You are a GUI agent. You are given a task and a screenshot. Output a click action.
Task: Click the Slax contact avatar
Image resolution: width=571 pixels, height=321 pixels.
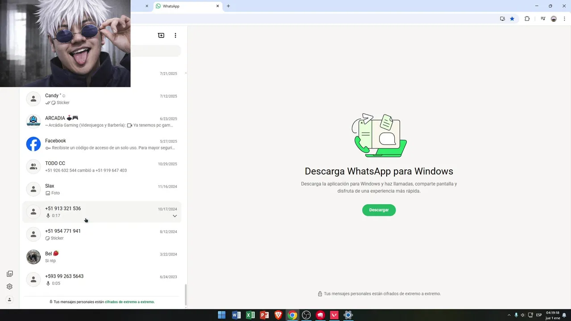(x=33, y=189)
